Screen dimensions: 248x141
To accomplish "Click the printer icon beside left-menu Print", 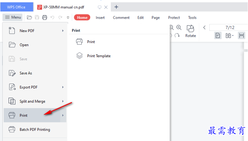I will [x=12, y=115].
